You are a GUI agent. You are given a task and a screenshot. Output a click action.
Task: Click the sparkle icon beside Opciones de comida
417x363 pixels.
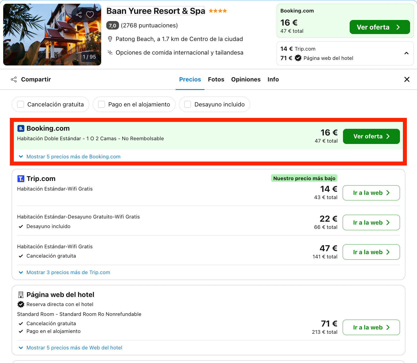point(110,52)
